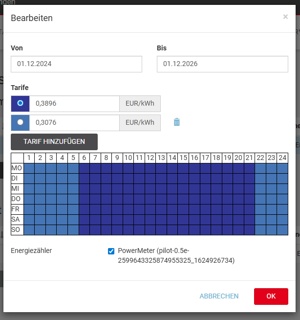This screenshot has width=300, height=320.
Task: Click the TARIF HINZUFÜGEN button
Action: tap(54, 142)
